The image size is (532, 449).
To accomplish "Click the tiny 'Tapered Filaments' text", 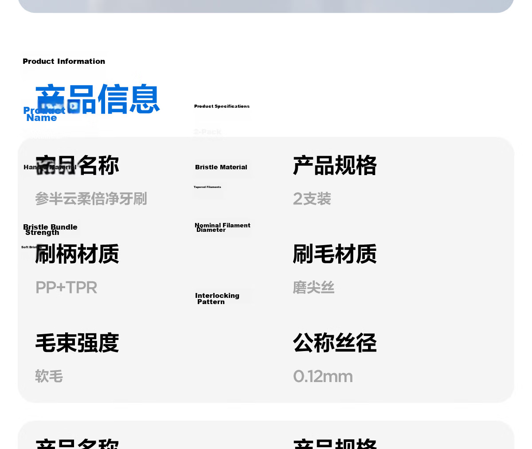I will click(x=207, y=187).
